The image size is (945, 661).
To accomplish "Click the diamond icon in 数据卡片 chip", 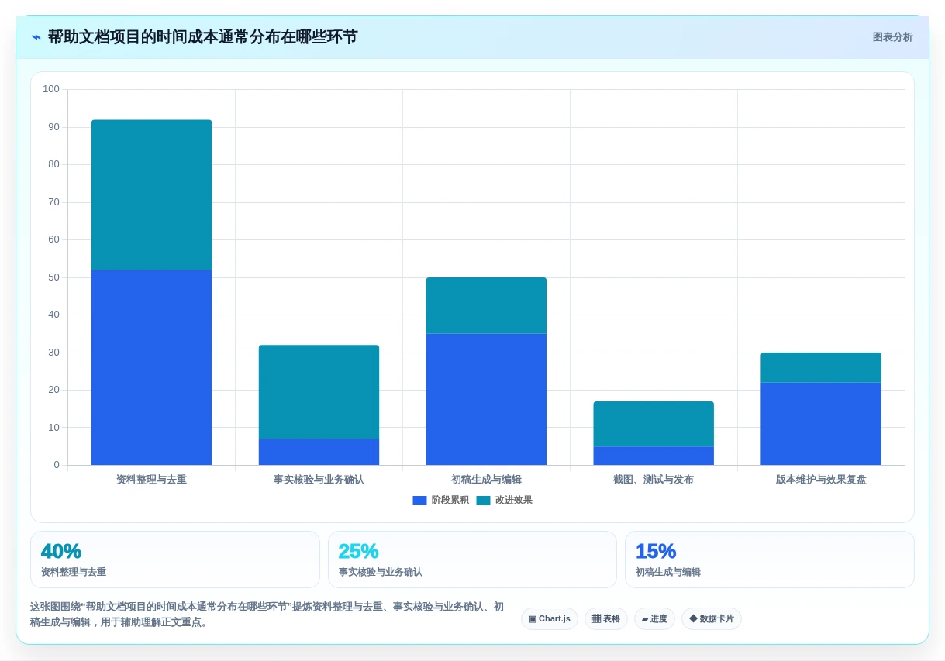I will (x=693, y=618).
